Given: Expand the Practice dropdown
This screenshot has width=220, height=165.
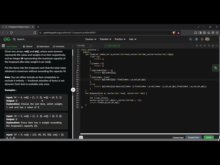Looking at the screenshot, I should (x=120, y=39).
